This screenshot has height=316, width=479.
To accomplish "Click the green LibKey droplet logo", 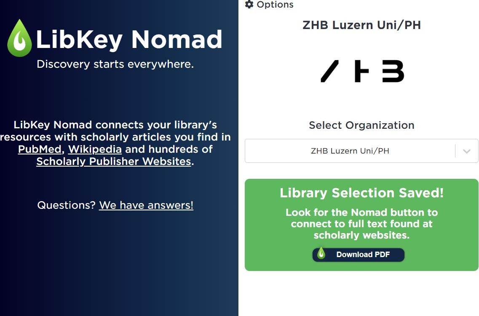I will 19,38.
